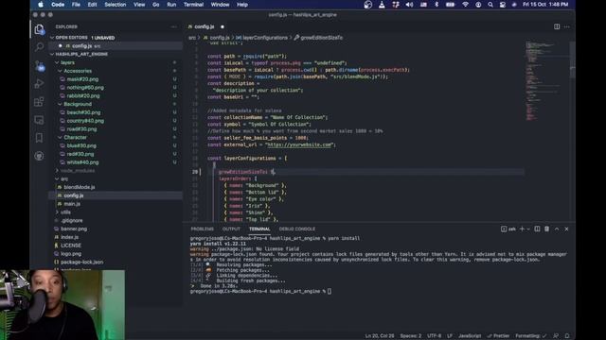Open the Wi-Fi menu bar icon
The image size is (606, 340).
pyautogui.click(x=465, y=5)
